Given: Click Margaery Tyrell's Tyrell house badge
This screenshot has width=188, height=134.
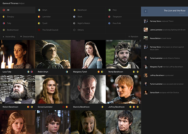Looking at the screenshot, I should coord(102,72).
